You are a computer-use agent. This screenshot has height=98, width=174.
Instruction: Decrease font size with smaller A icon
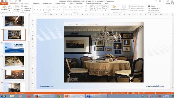coord(57,7)
